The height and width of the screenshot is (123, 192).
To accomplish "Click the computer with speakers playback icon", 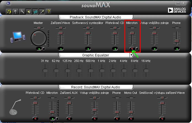I will point(18,37).
